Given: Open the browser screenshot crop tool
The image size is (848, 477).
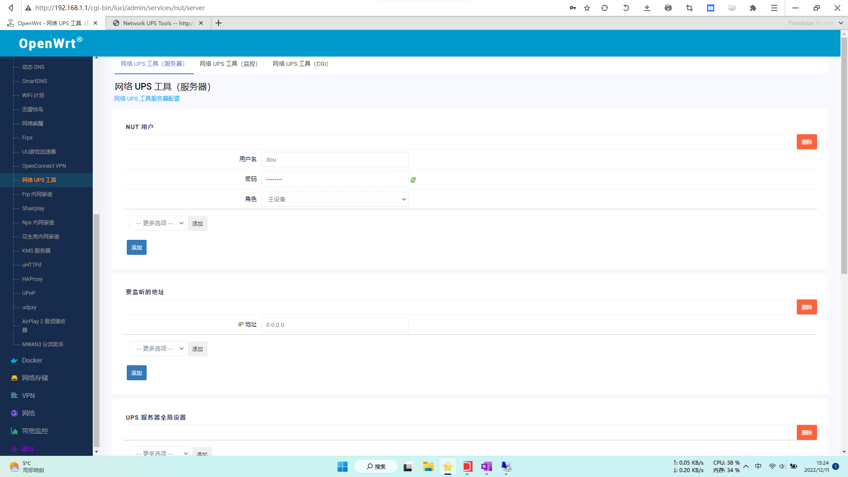Looking at the screenshot, I should (689, 8).
